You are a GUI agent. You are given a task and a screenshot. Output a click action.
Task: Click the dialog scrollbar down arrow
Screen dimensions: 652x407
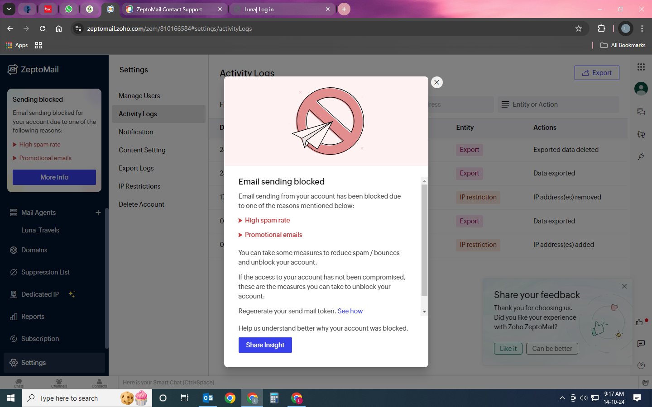coord(424,311)
